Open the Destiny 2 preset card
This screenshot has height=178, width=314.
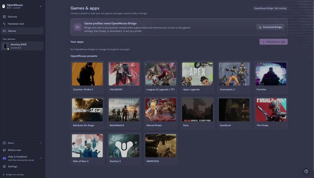coord(124,149)
